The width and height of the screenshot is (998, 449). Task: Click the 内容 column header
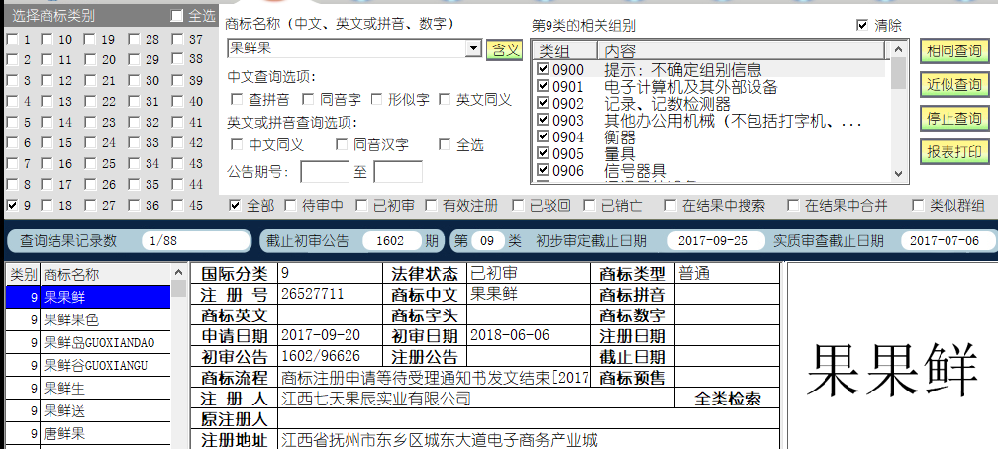point(741,50)
